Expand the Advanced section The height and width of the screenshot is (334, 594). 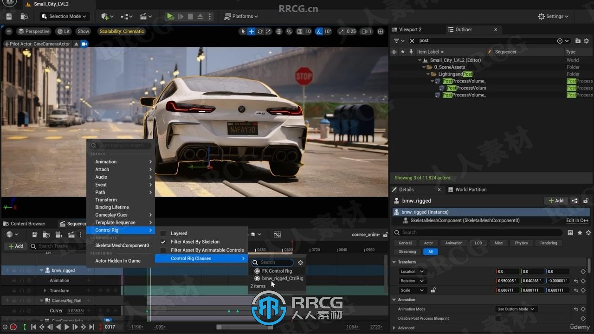tap(394, 328)
